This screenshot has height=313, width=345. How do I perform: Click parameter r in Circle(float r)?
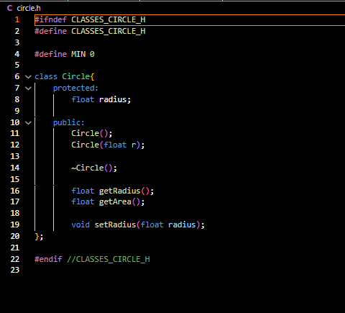(x=134, y=145)
